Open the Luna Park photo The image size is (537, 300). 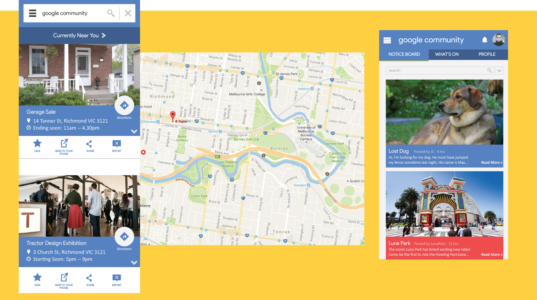coord(445,204)
